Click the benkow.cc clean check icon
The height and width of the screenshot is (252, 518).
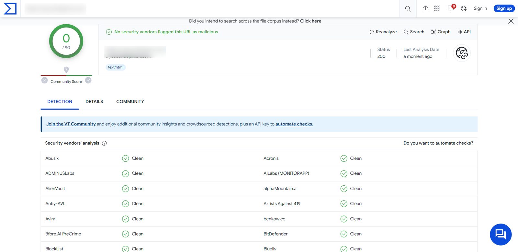click(x=344, y=219)
